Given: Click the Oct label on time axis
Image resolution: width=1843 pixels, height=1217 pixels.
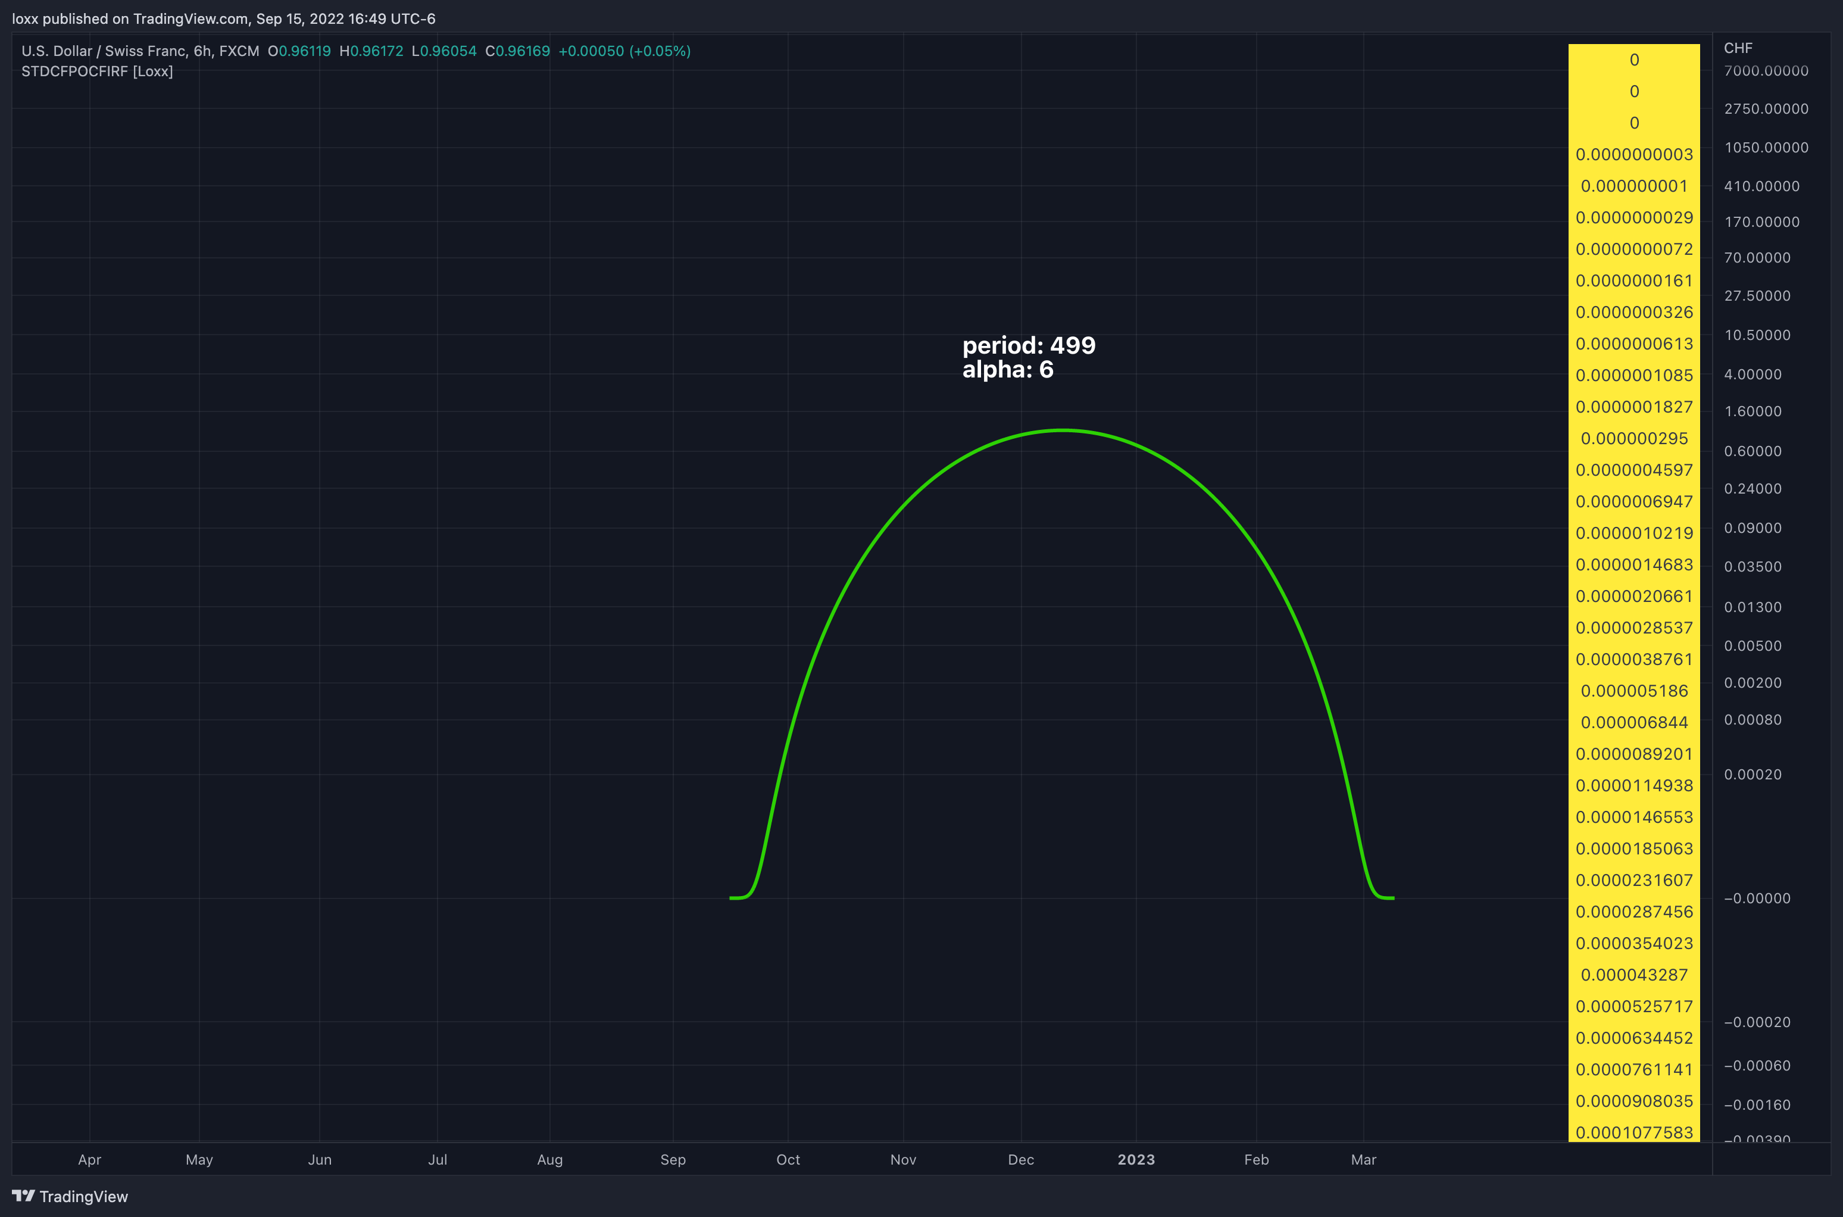Looking at the screenshot, I should (788, 1160).
